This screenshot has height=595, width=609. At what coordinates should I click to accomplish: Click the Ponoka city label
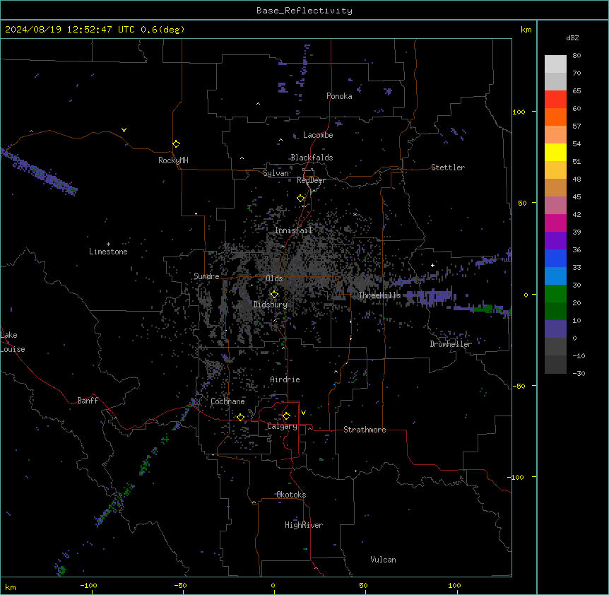pos(339,96)
